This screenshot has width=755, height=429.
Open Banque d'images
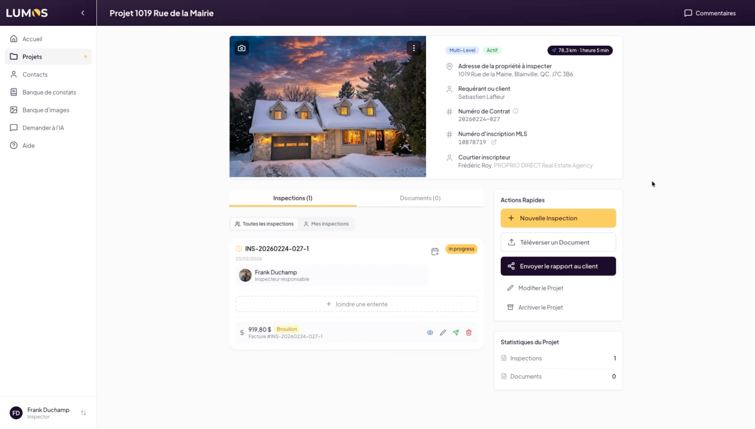pyautogui.click(x=48, y=110)
